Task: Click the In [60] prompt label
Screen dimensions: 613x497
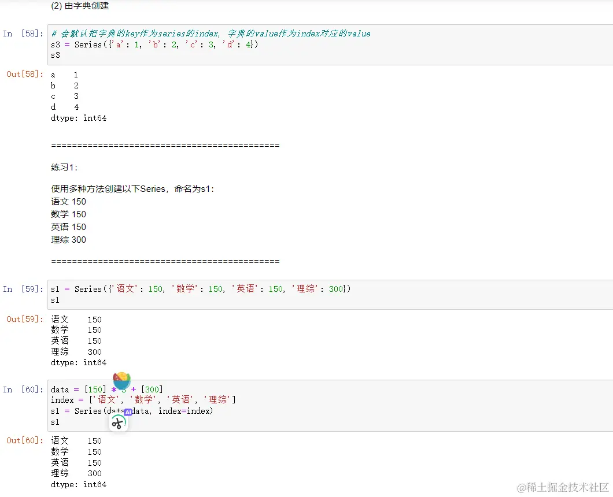Action: click(x=23, y=390)
